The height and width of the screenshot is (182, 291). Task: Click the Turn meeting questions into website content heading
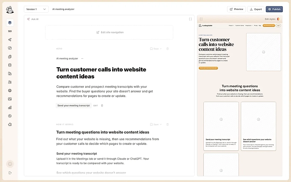(x=103, y=132)
